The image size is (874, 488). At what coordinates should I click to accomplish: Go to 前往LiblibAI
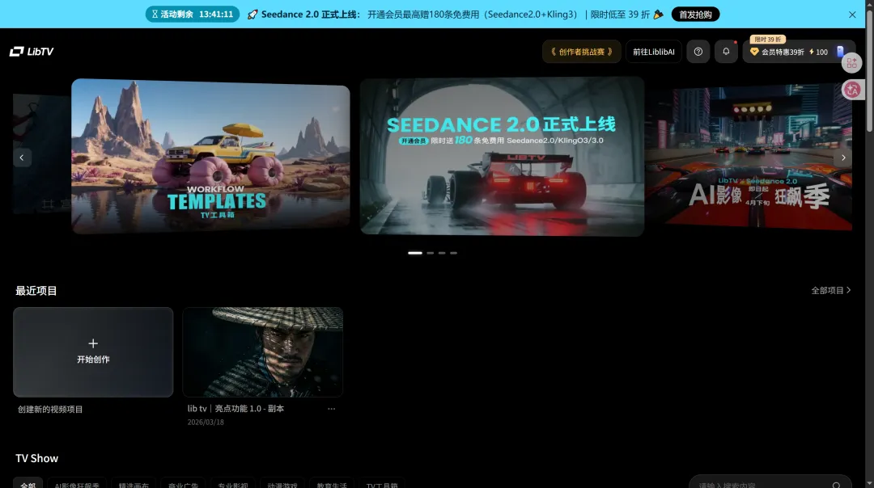pyautogui.click(x=653, y=52)
